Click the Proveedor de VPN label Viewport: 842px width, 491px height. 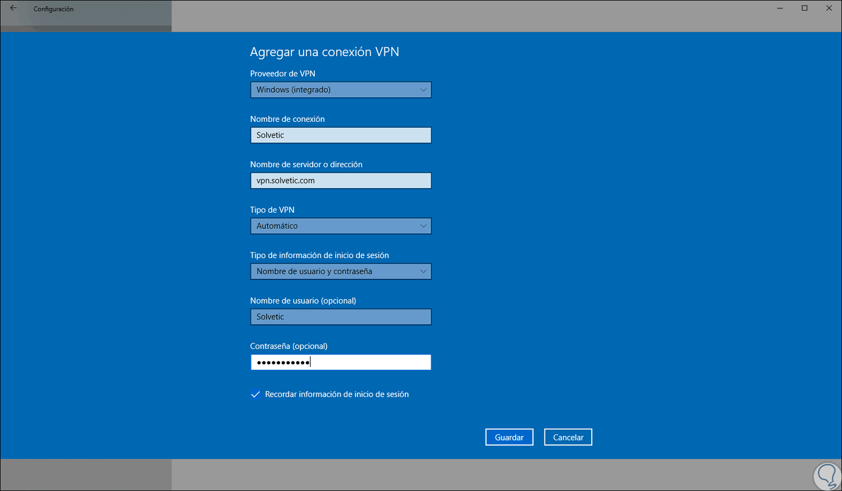coord(283,74)
